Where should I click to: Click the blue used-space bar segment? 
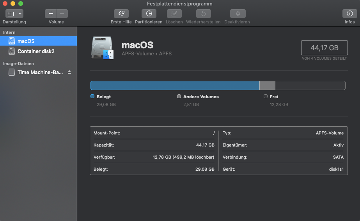175,85
